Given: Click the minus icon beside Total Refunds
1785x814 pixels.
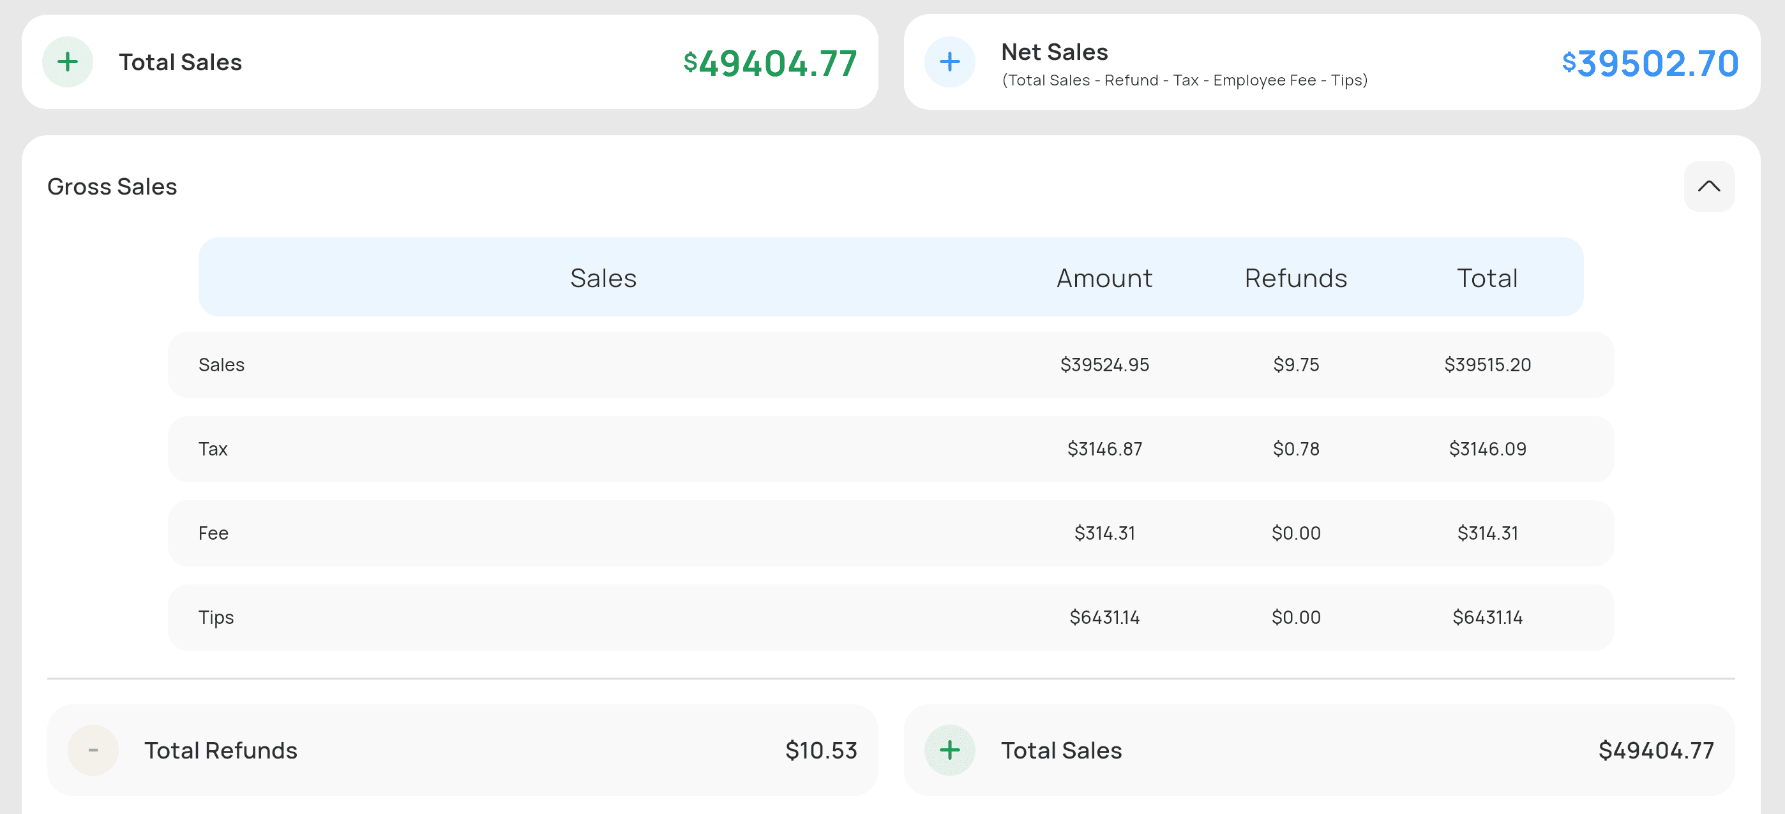Looking at the screenshot, I should (92, 750).
